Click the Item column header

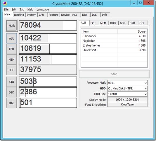pos(99,31)
